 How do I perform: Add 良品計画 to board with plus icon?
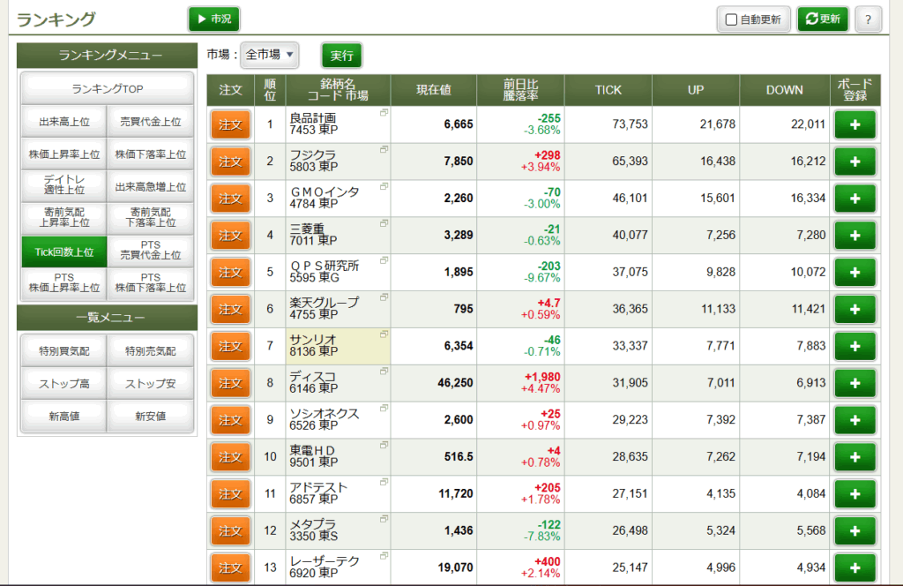pos(854,124)
